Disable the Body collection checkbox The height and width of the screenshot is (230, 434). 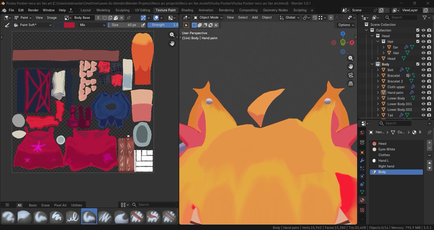418,64
